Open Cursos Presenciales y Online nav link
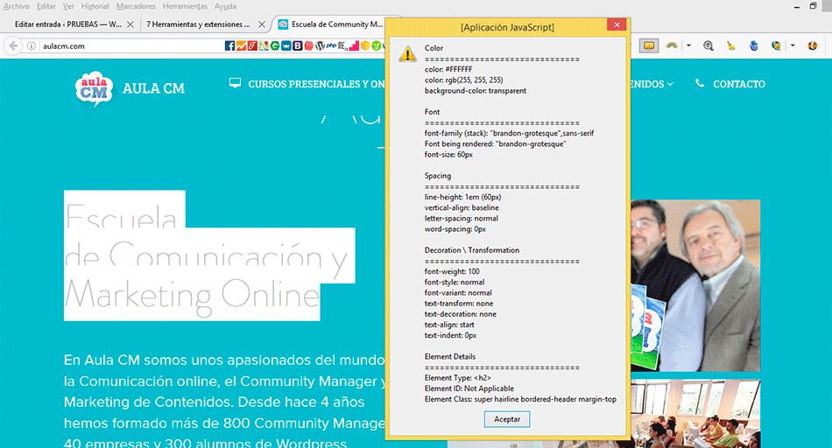 pos(317,84)
